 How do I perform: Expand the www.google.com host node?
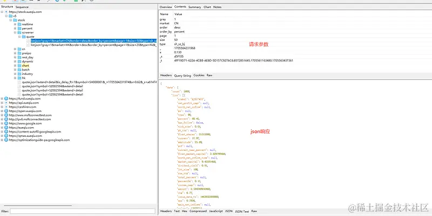pyautogui.click(x=2, y=123)
